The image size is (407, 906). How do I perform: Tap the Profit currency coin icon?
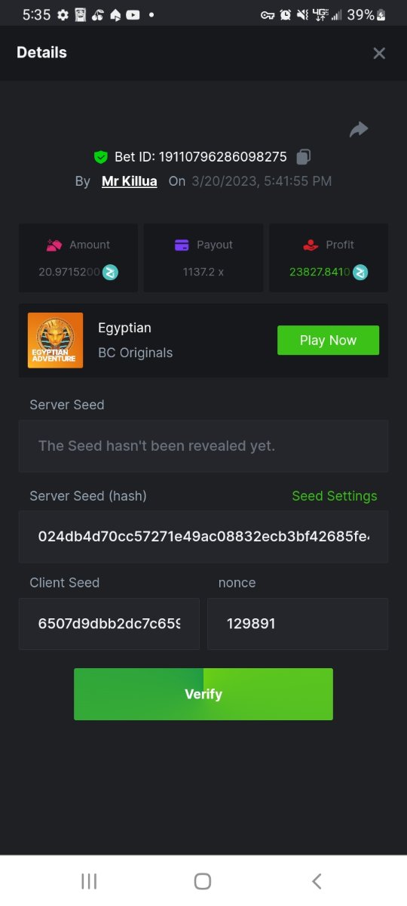360,272
